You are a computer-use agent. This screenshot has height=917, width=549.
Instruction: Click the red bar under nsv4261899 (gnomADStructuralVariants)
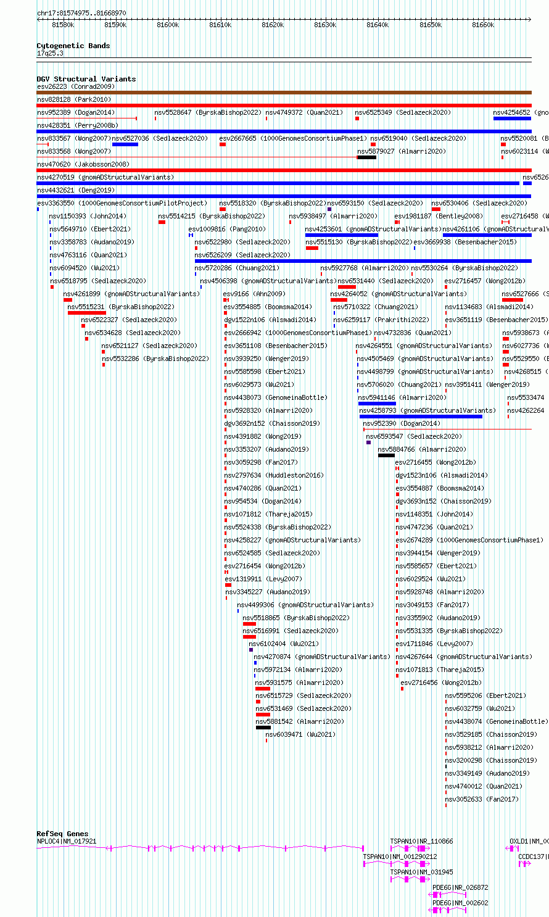[x=68, y=300]
